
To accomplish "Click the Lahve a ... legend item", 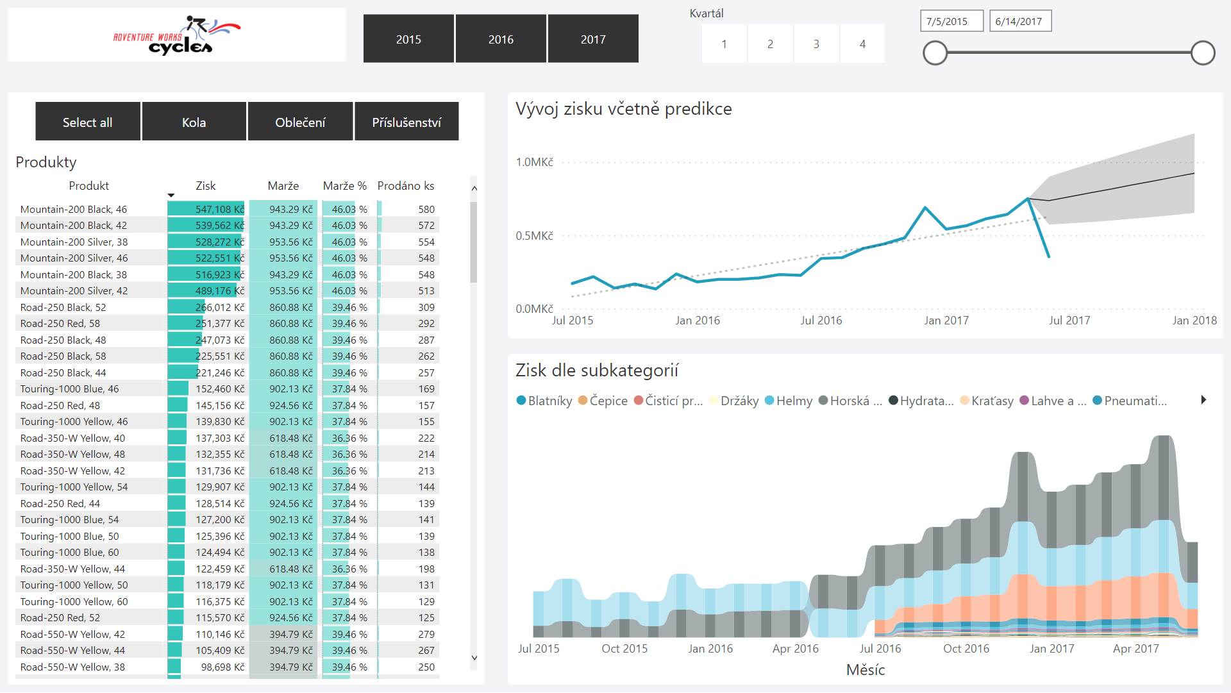I will [1053, 401].
